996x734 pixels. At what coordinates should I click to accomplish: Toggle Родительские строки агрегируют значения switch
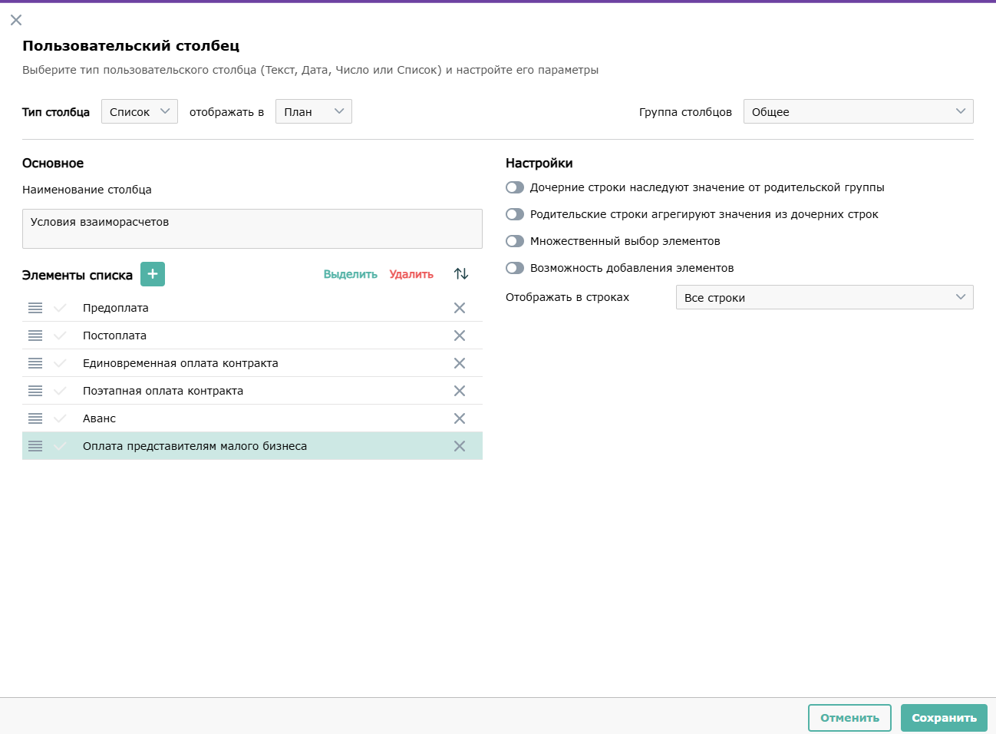(x=515, y=214)
